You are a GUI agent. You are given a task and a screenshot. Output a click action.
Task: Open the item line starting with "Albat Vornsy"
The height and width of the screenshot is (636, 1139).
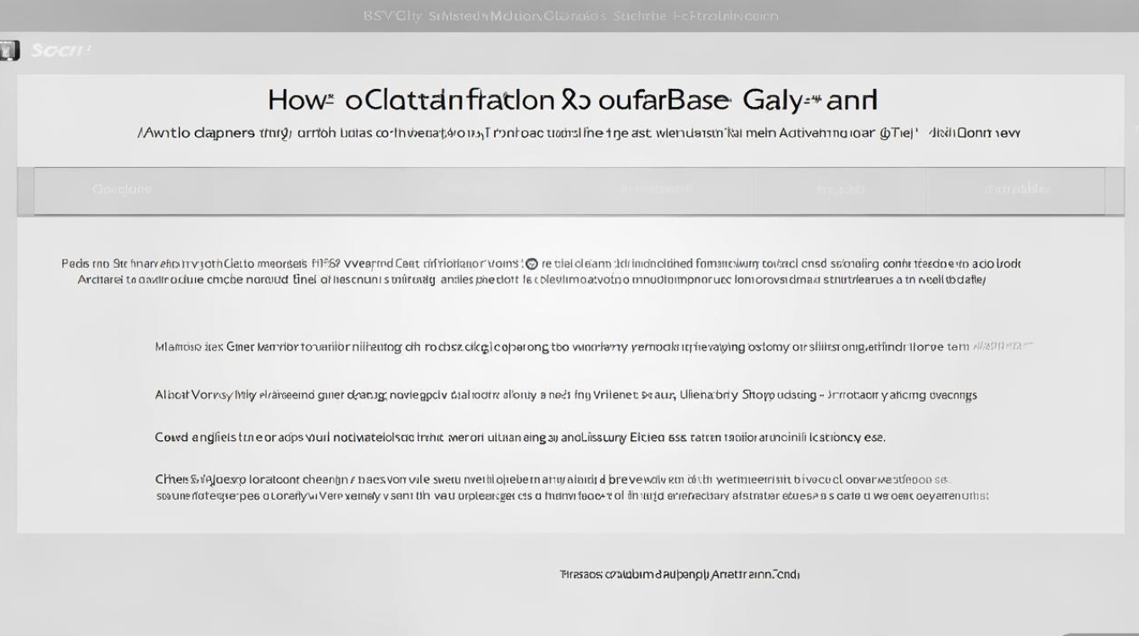coord(565,395)
